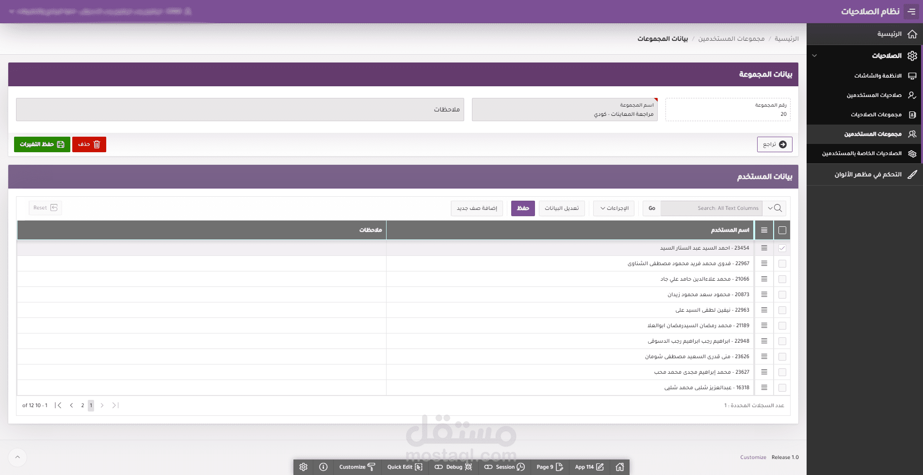Check the row 22963 checkbox
Image resolution: width=923 pixels, height=475 pixels.
[x=782, y=310]
